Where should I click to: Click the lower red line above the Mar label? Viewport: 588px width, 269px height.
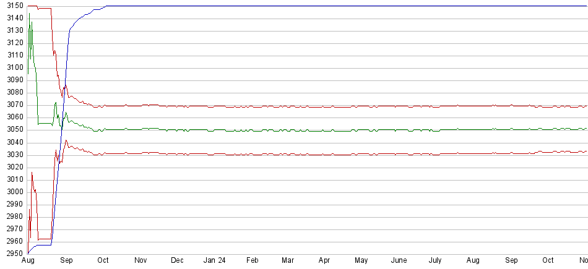(288, 154)
